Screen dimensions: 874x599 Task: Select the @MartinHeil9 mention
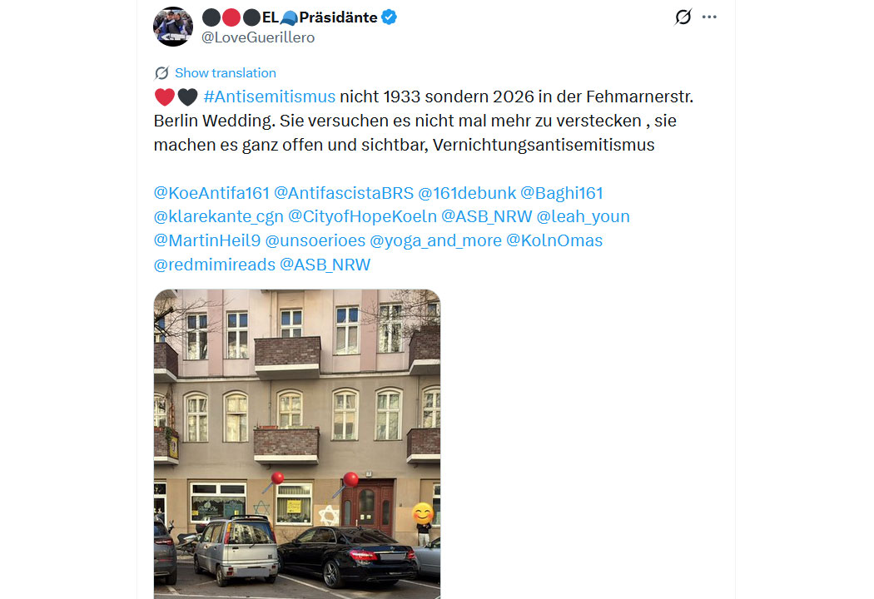[x=206, y=240]
